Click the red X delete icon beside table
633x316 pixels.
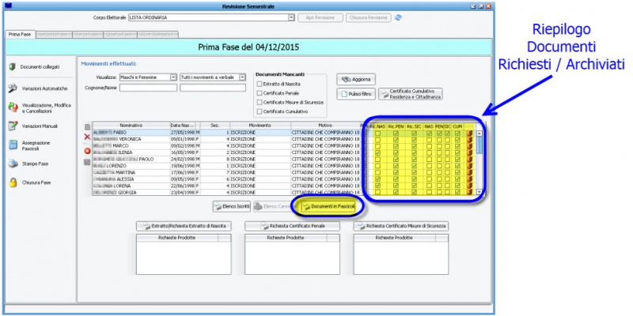(x=87, y=137)
